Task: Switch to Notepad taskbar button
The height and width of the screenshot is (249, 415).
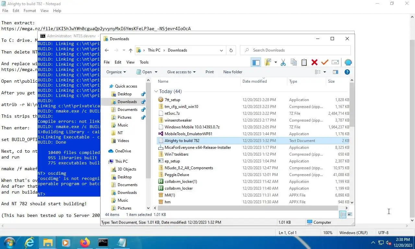Action: pyautogui.click(x=122, y=243)
